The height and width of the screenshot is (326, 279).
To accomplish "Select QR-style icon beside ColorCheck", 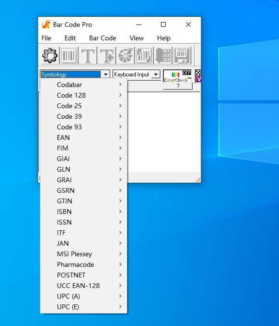I will [198, 76].
